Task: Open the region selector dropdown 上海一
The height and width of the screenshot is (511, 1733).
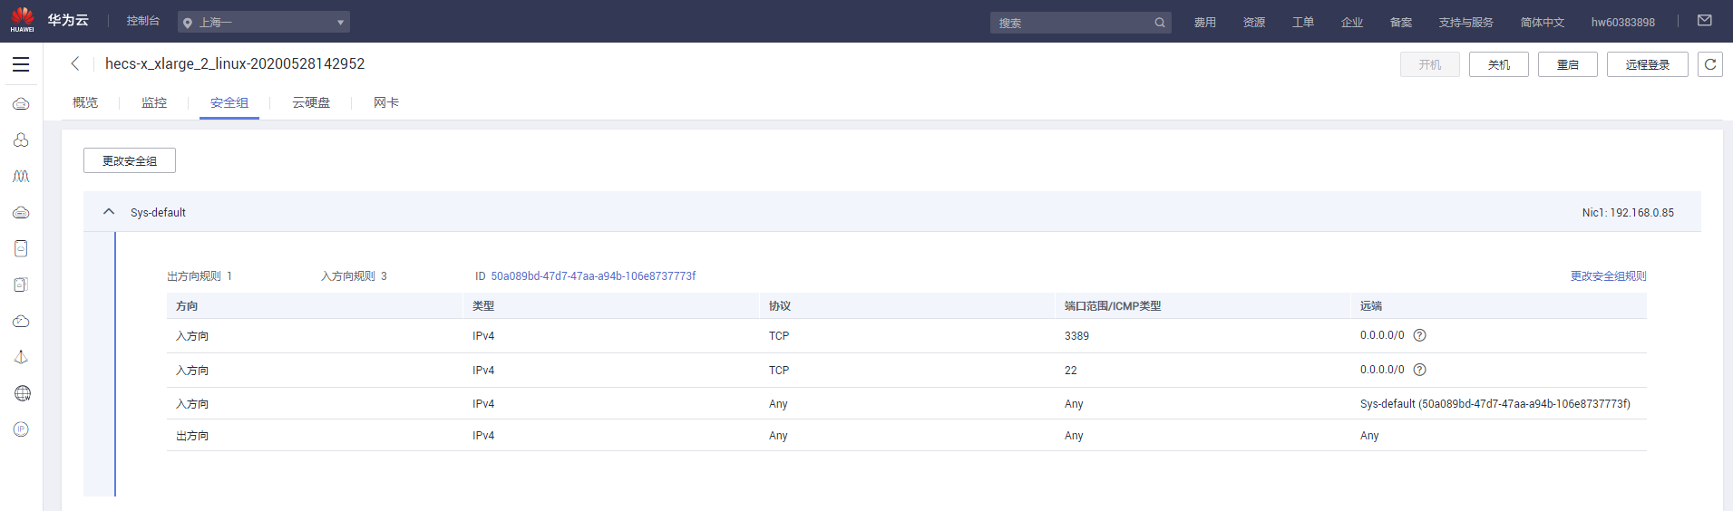Action: (x=263, y=23)
